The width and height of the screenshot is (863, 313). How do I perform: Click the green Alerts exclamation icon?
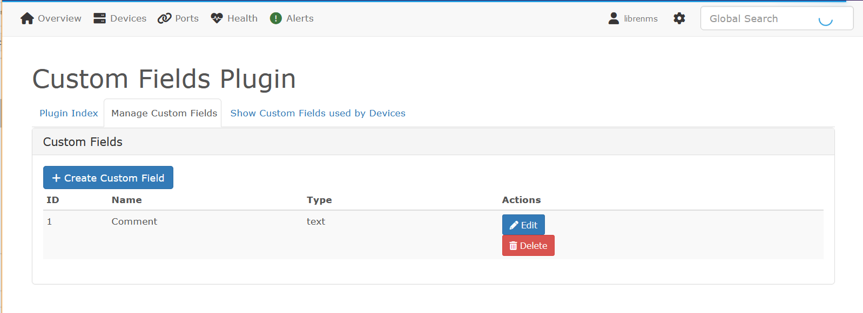click(276, 18)
